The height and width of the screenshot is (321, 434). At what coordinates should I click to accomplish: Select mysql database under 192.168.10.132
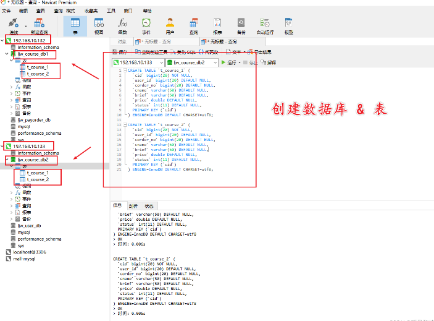(23, 126)
